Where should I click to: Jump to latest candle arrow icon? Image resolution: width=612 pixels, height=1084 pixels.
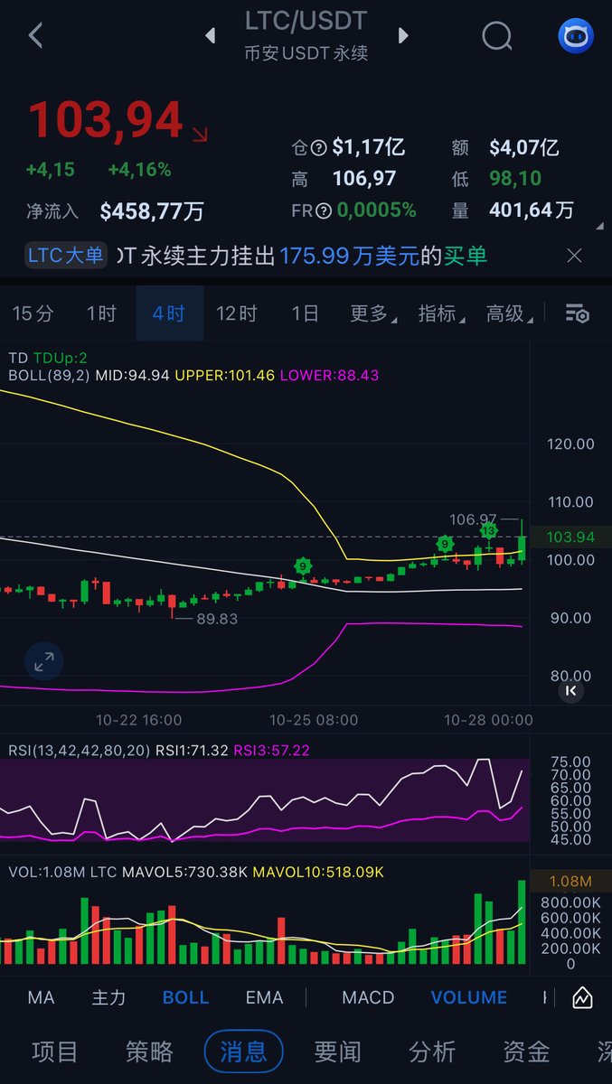point(570,690)
